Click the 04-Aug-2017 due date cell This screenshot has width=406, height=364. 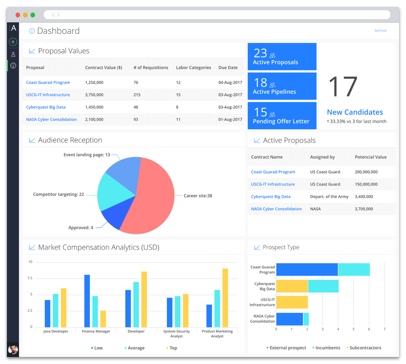tap(230, 83)
